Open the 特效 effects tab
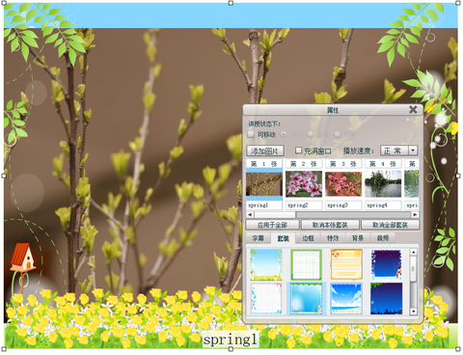463x355 pixels. point(333,238)
